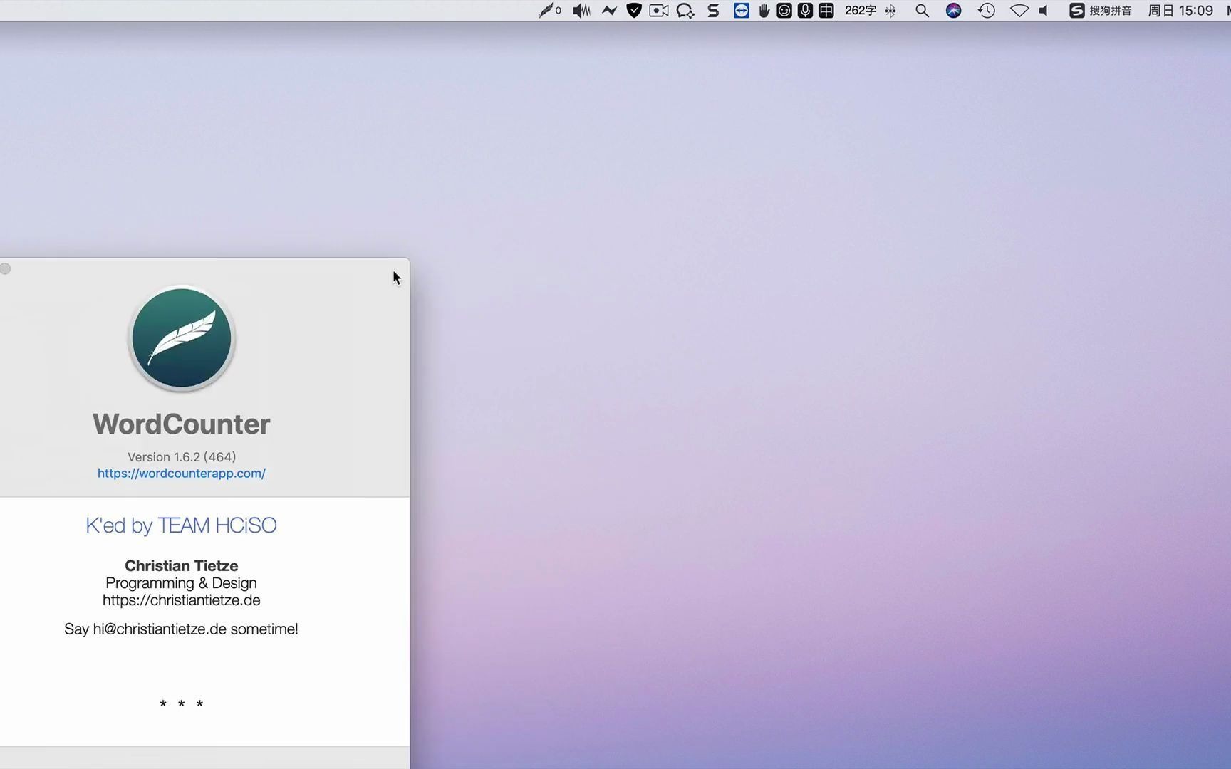The height and width of the screenshot is (769, 1231).
Task: Click the 周日 15:09 clock
Action: [x=1180, y=10]
